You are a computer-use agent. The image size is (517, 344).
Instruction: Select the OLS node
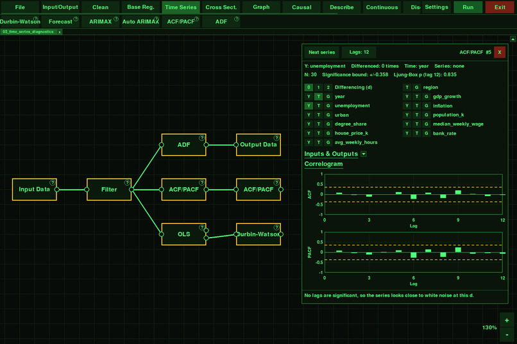[183, 234]
